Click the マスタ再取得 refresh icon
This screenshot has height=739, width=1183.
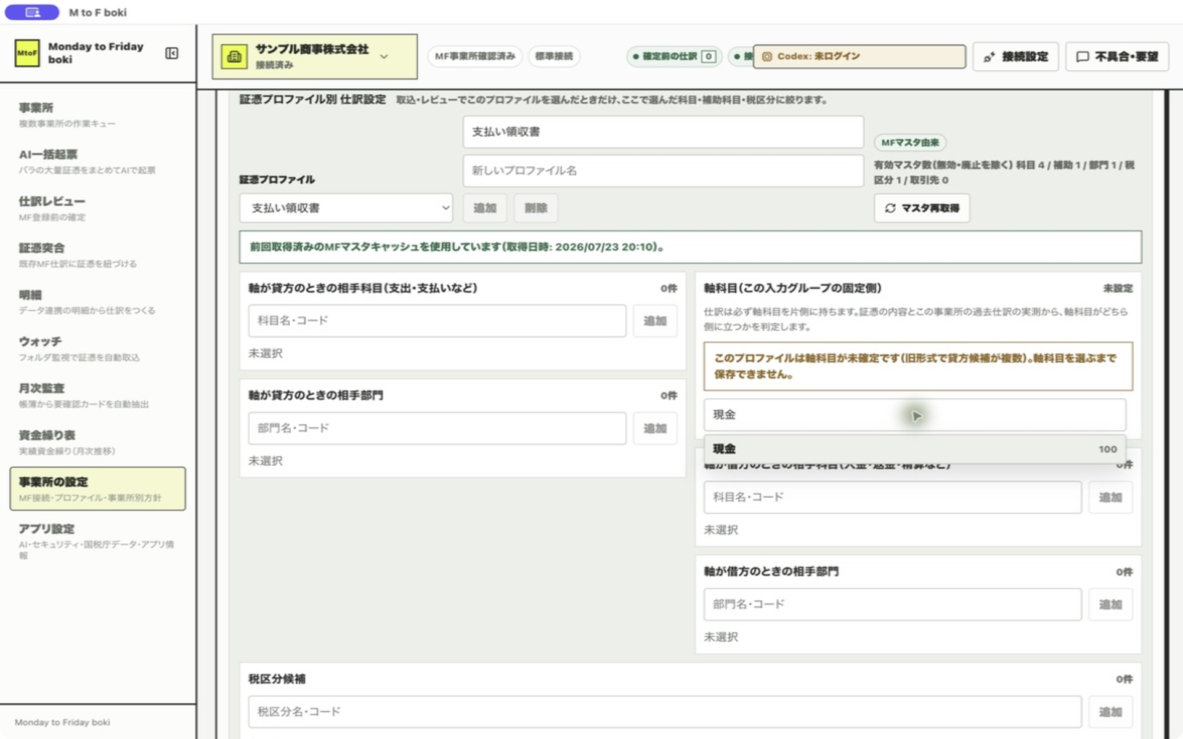point(890,208)
